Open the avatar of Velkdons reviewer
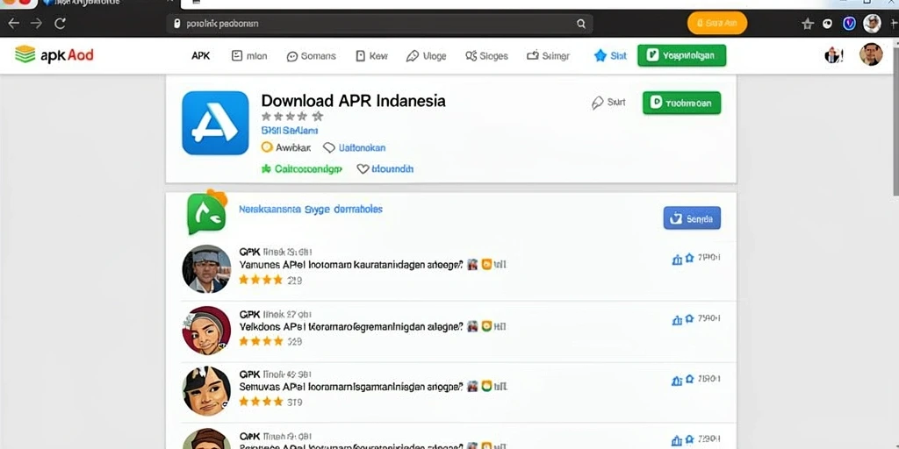Screen dimensions: 899x449 (x=206, y=331)
